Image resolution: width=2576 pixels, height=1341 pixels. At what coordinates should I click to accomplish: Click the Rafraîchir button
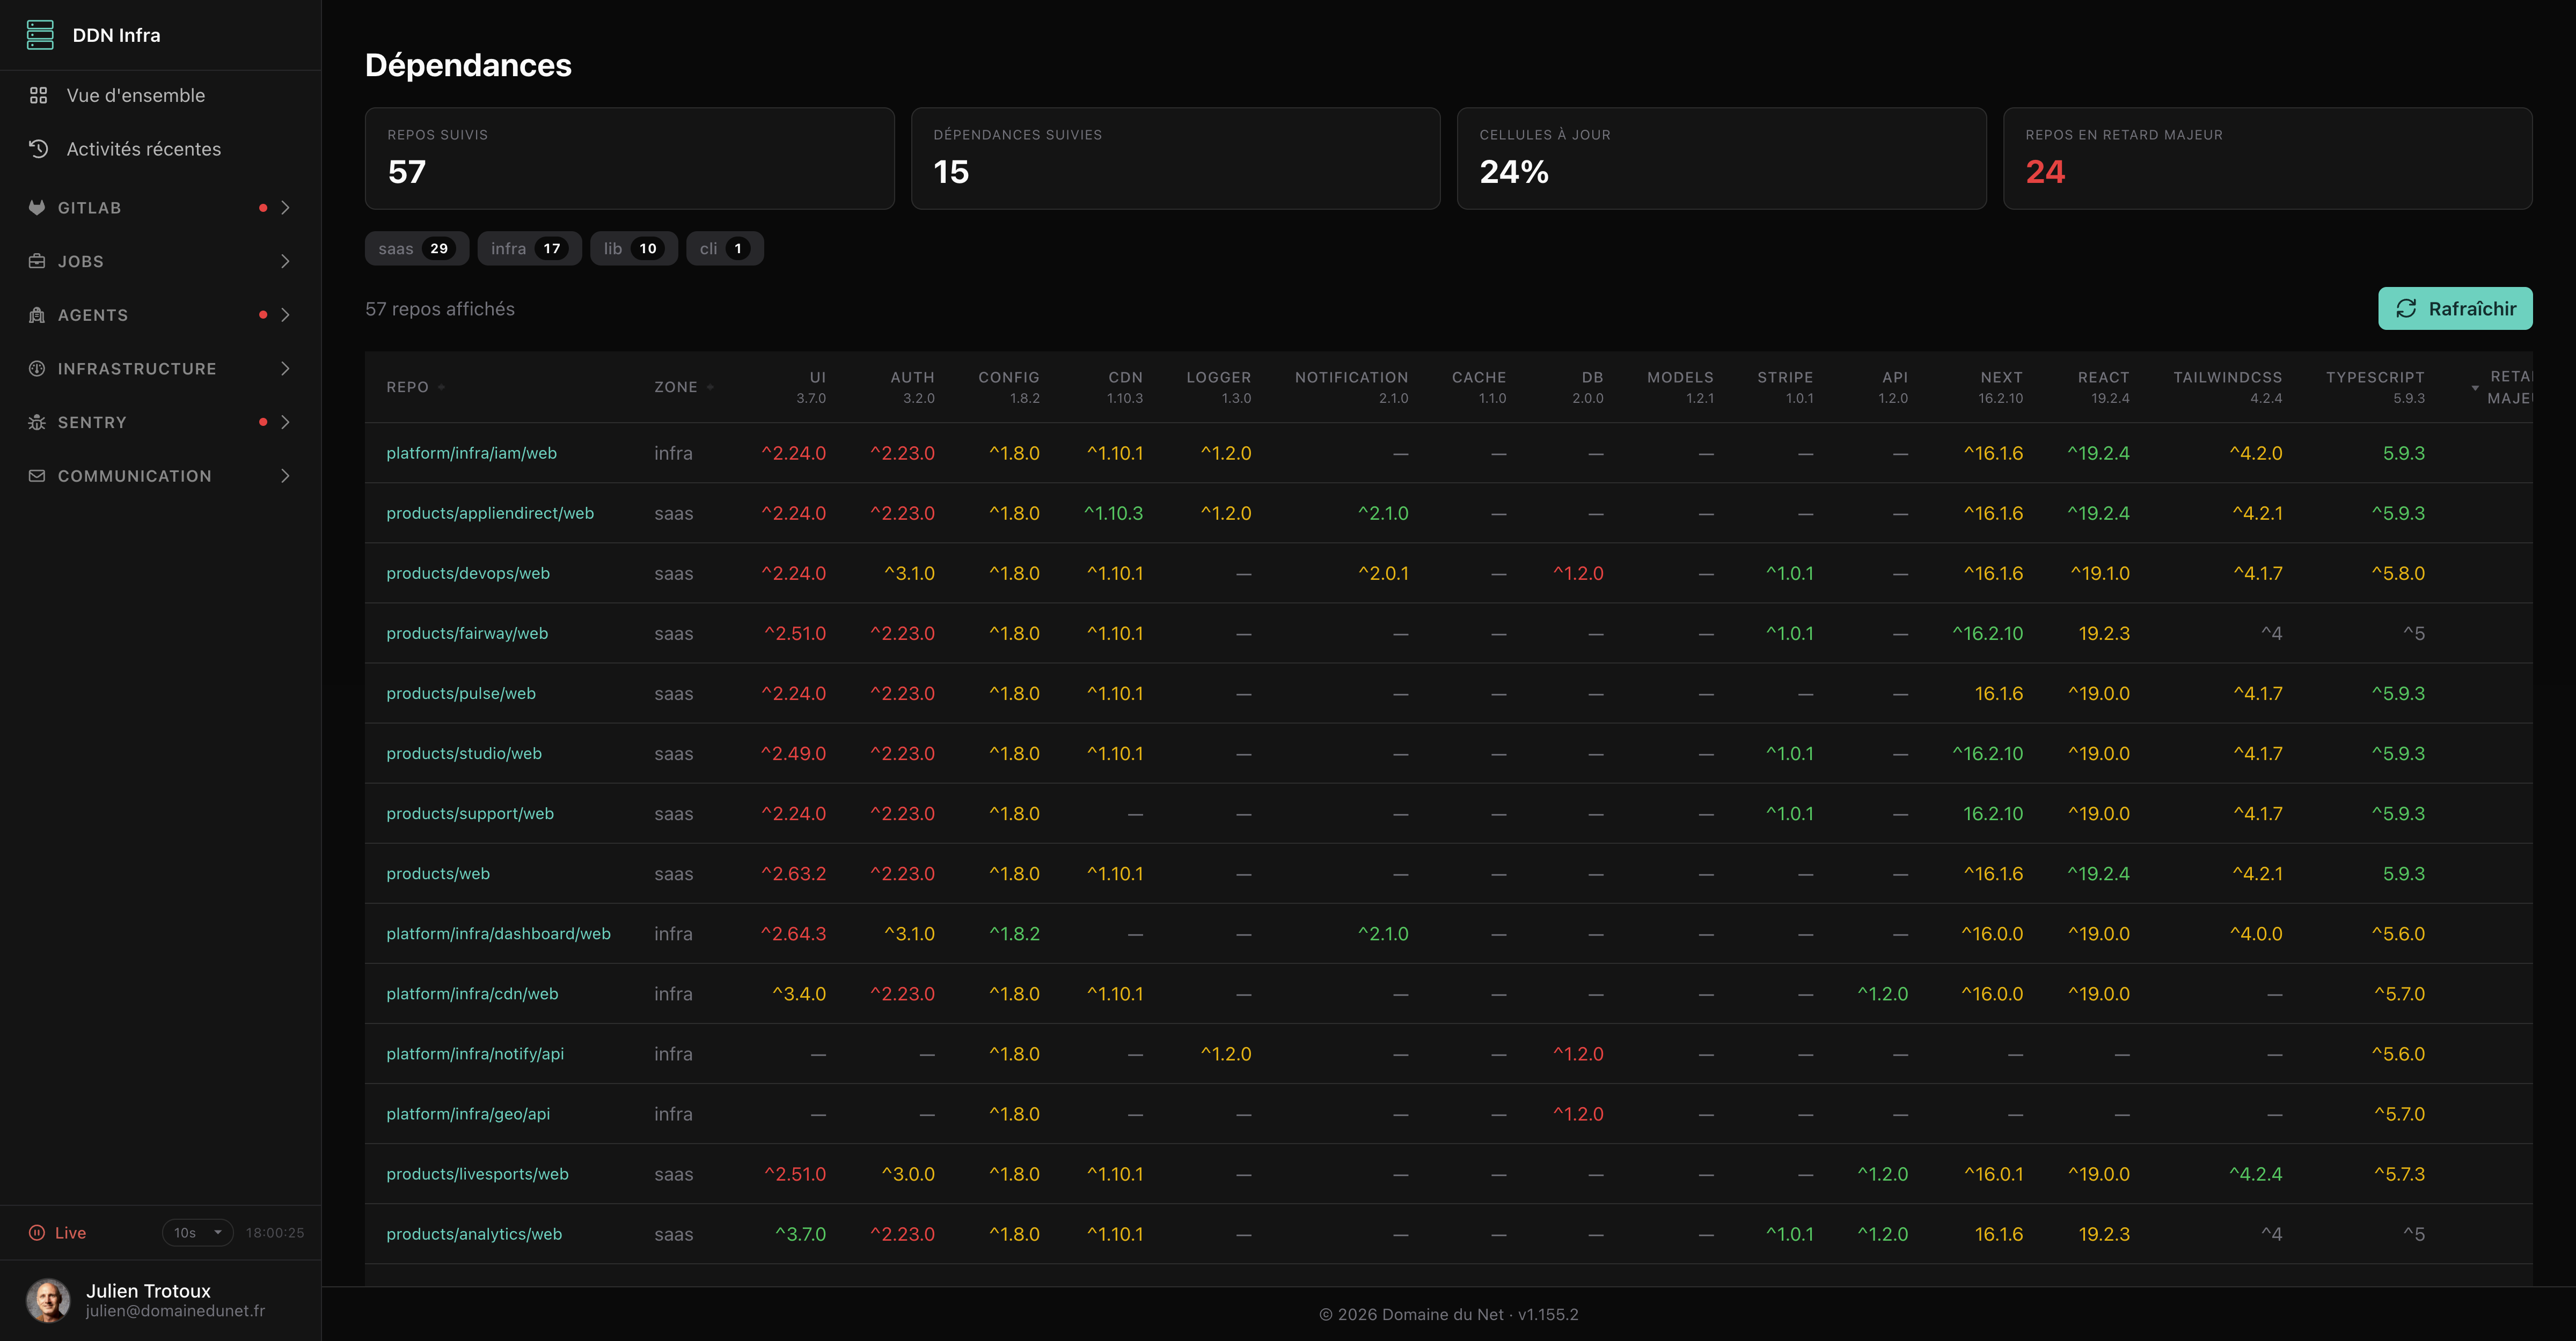coord(2454,309)
